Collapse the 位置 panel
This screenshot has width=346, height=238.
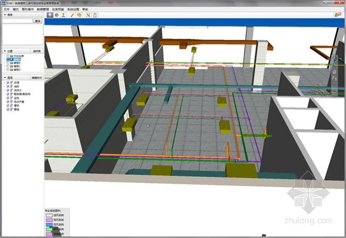point(5,51)
